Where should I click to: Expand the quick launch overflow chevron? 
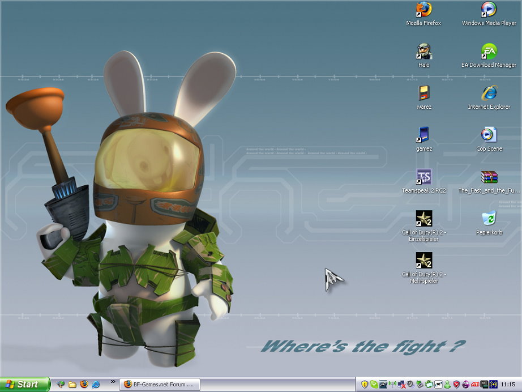point(113,382)
